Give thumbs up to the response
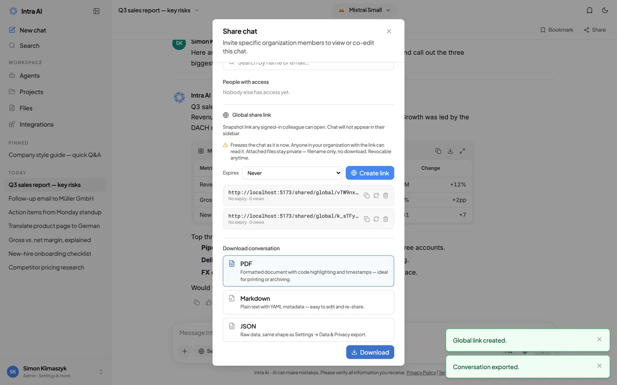The width and height of the screenshot is (617, 385). click(209, 302)
